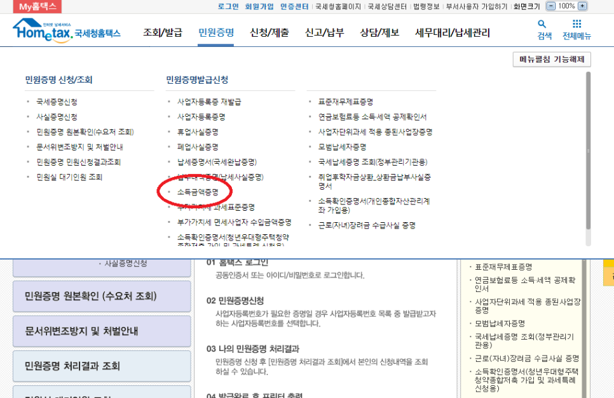Click the 모범납세자증명 link
614x398 pixels.
click(343, 147)
